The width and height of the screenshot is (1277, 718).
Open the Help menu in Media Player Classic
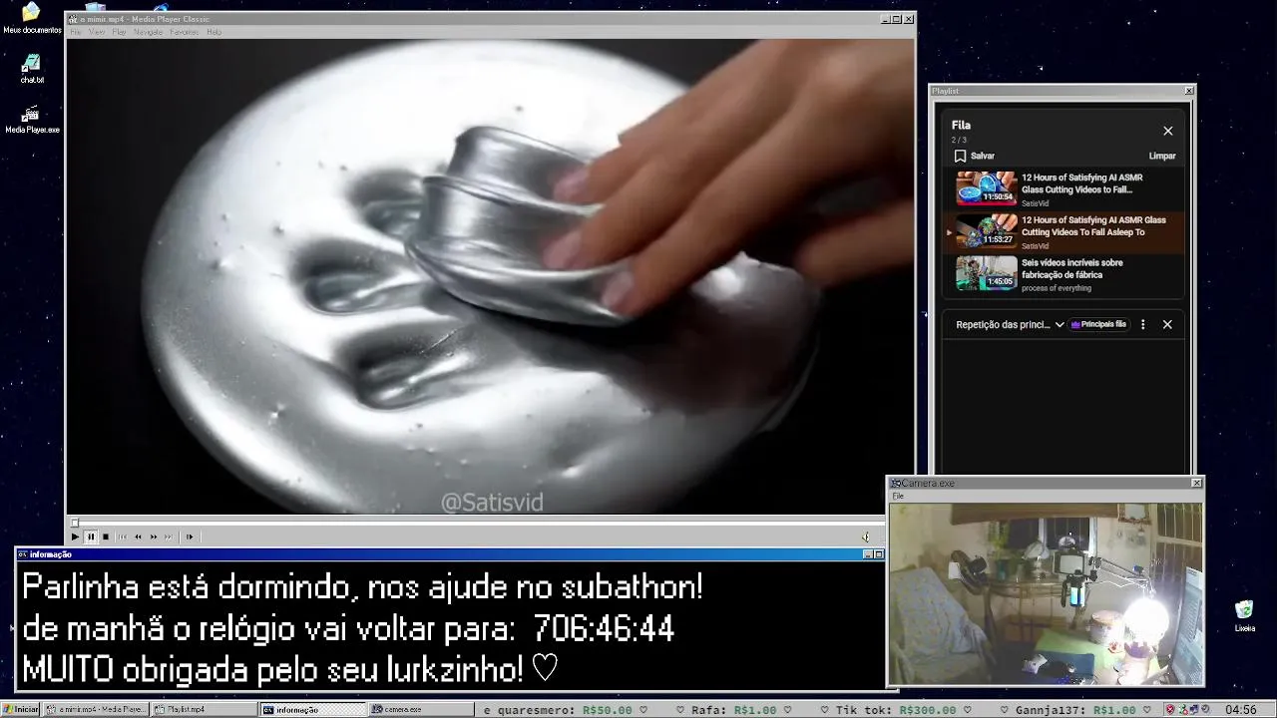[213, 32]
